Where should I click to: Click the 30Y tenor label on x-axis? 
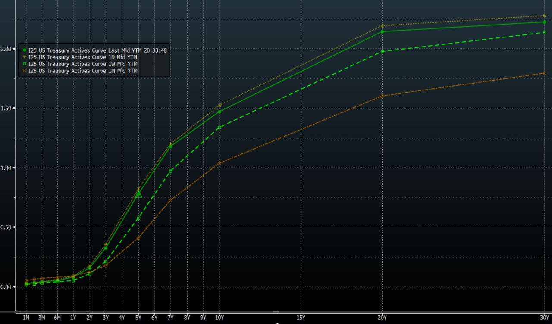(x=545, y=318)
